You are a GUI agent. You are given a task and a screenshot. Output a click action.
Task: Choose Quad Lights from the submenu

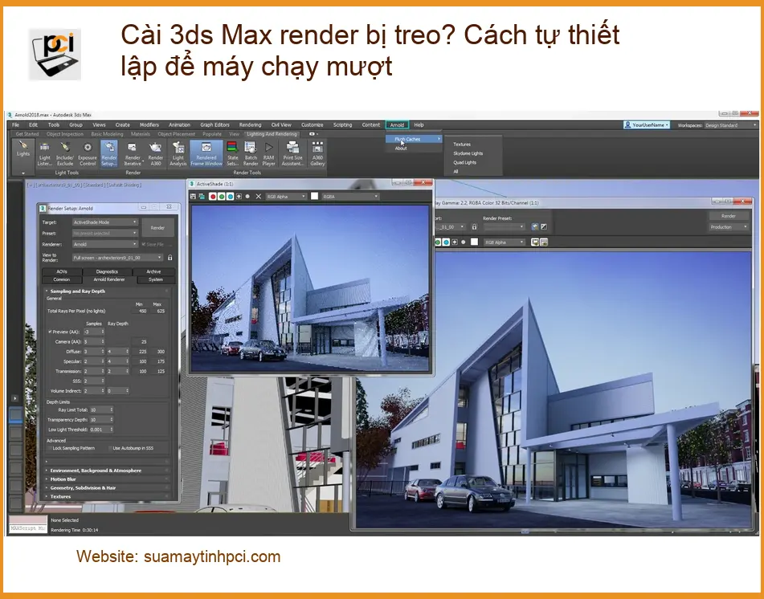tap(465, 163)
